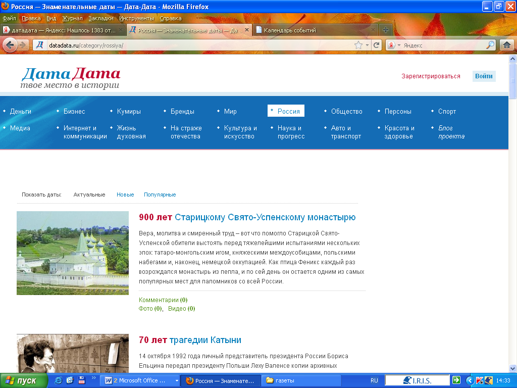Open the Правка menu
Screen dimensions: 517x388
click(31, 18)
